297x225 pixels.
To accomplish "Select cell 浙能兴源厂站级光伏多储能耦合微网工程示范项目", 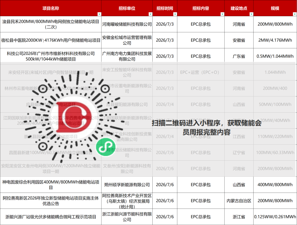I will coord(51,217).
